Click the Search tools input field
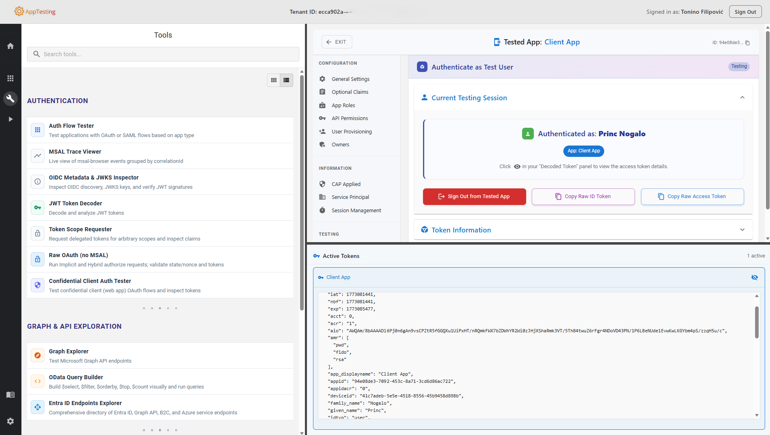 163,54
